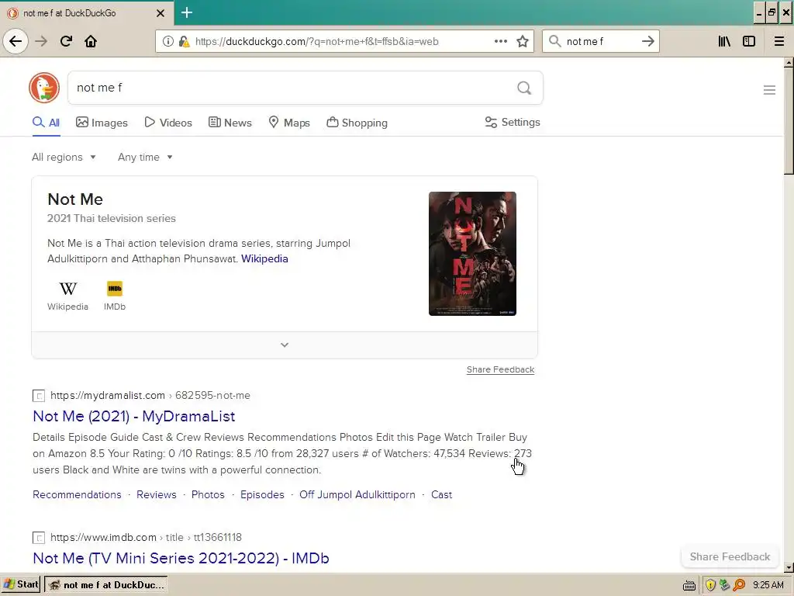Click the 9:25 AM taskbar clock
Viewport: 794px width, 596px height.
point(768,585)
